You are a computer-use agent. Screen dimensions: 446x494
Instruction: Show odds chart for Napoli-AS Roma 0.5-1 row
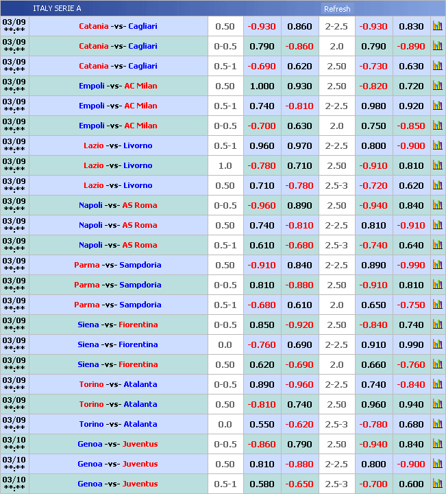pos(438,245)
